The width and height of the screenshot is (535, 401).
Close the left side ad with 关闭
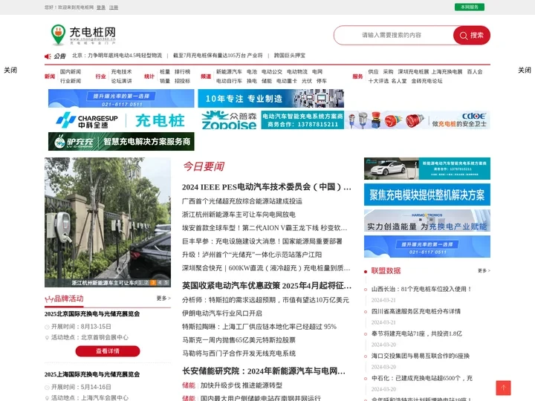[10, 70]
